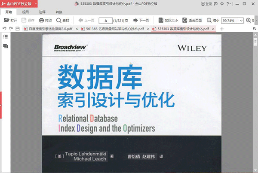
Task: Open the 金山PDF独立版 app menu dropdown
Action: point(36,3)
